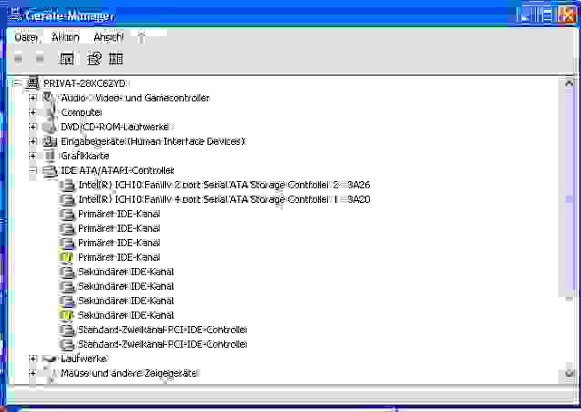Click the third Sekundärer IDE-Kanal icon
Image resolution: width=581 pixels, height=412 pixels.
[67, 301]
